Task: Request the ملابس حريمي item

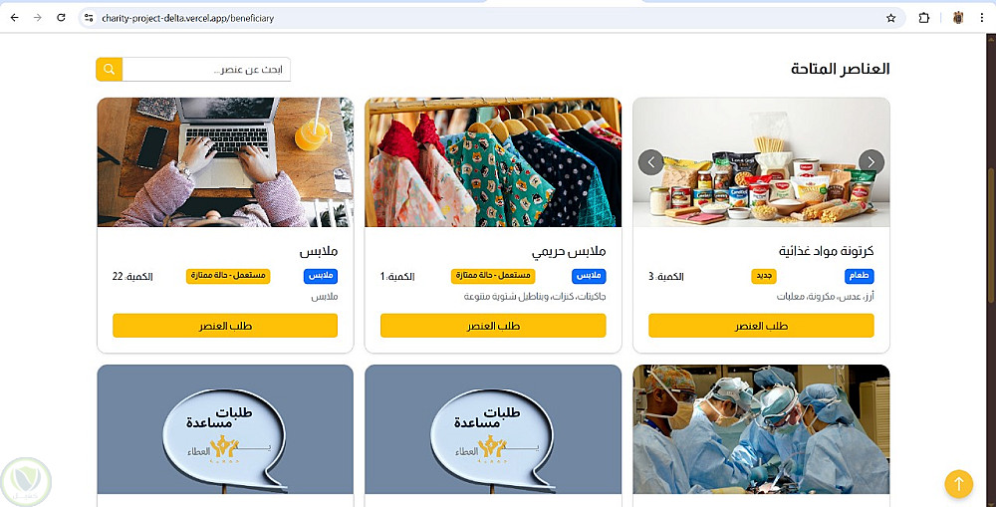Action: click(x=493, y=326)
